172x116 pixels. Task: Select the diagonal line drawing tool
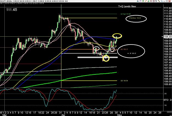(x=159, y=1)
